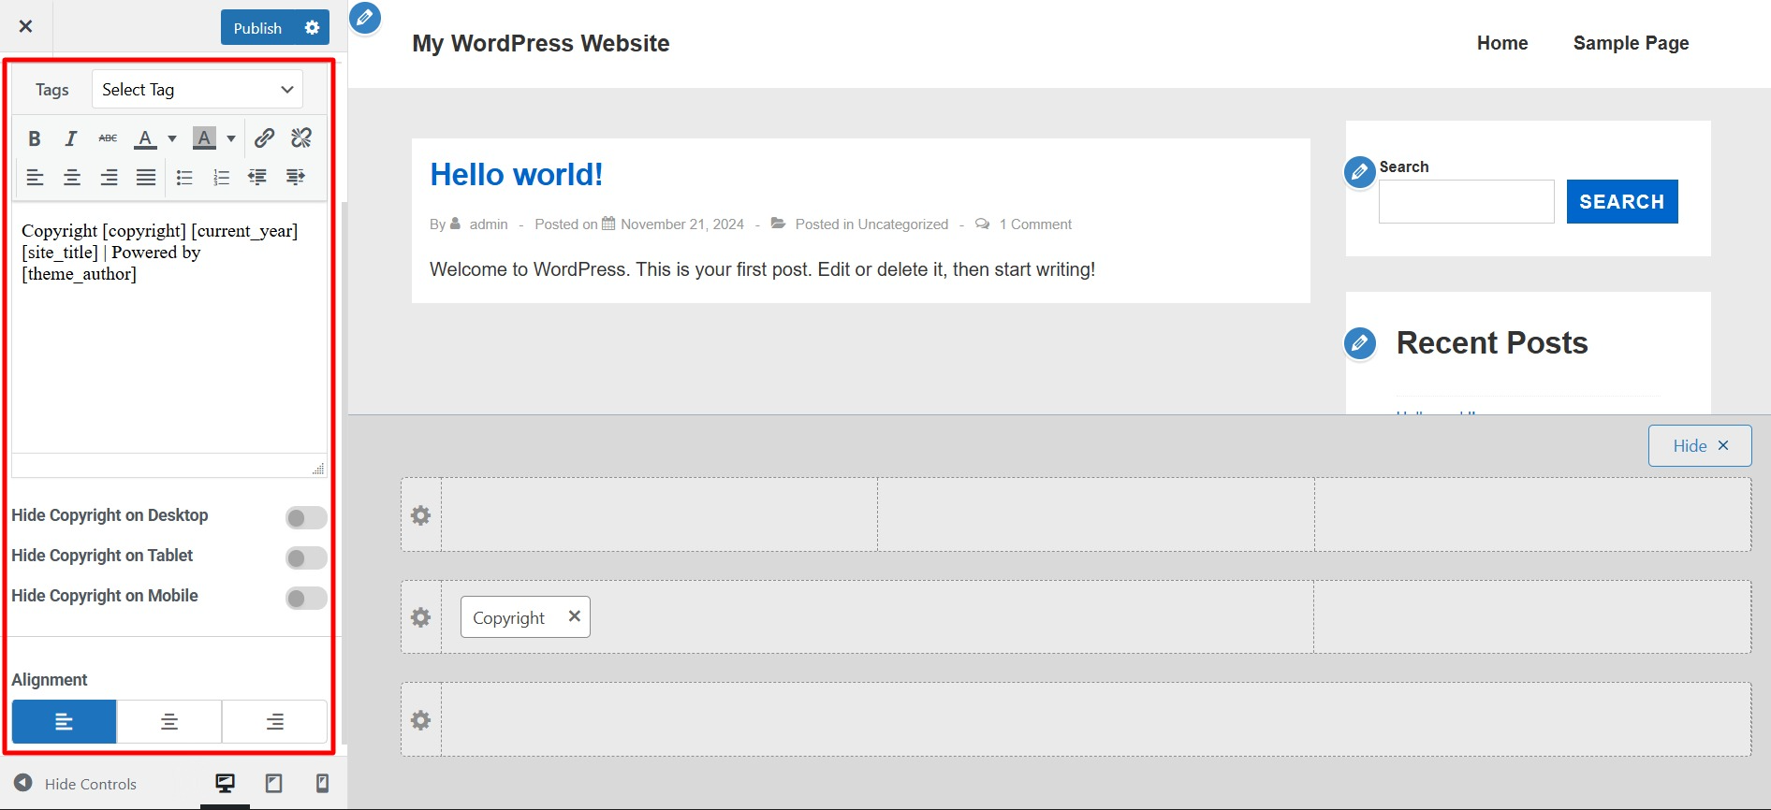Open publish settings gear next to Publish
Screen dimensions: 1771x810
313,28
